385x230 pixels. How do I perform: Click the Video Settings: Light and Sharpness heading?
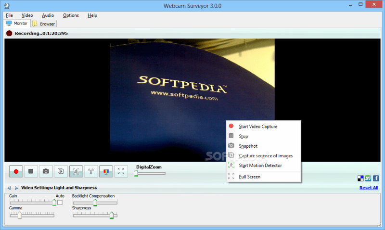point(59,188)
